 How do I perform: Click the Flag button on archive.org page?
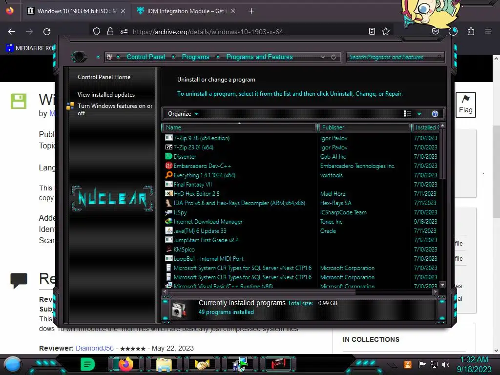coord(465,105)
